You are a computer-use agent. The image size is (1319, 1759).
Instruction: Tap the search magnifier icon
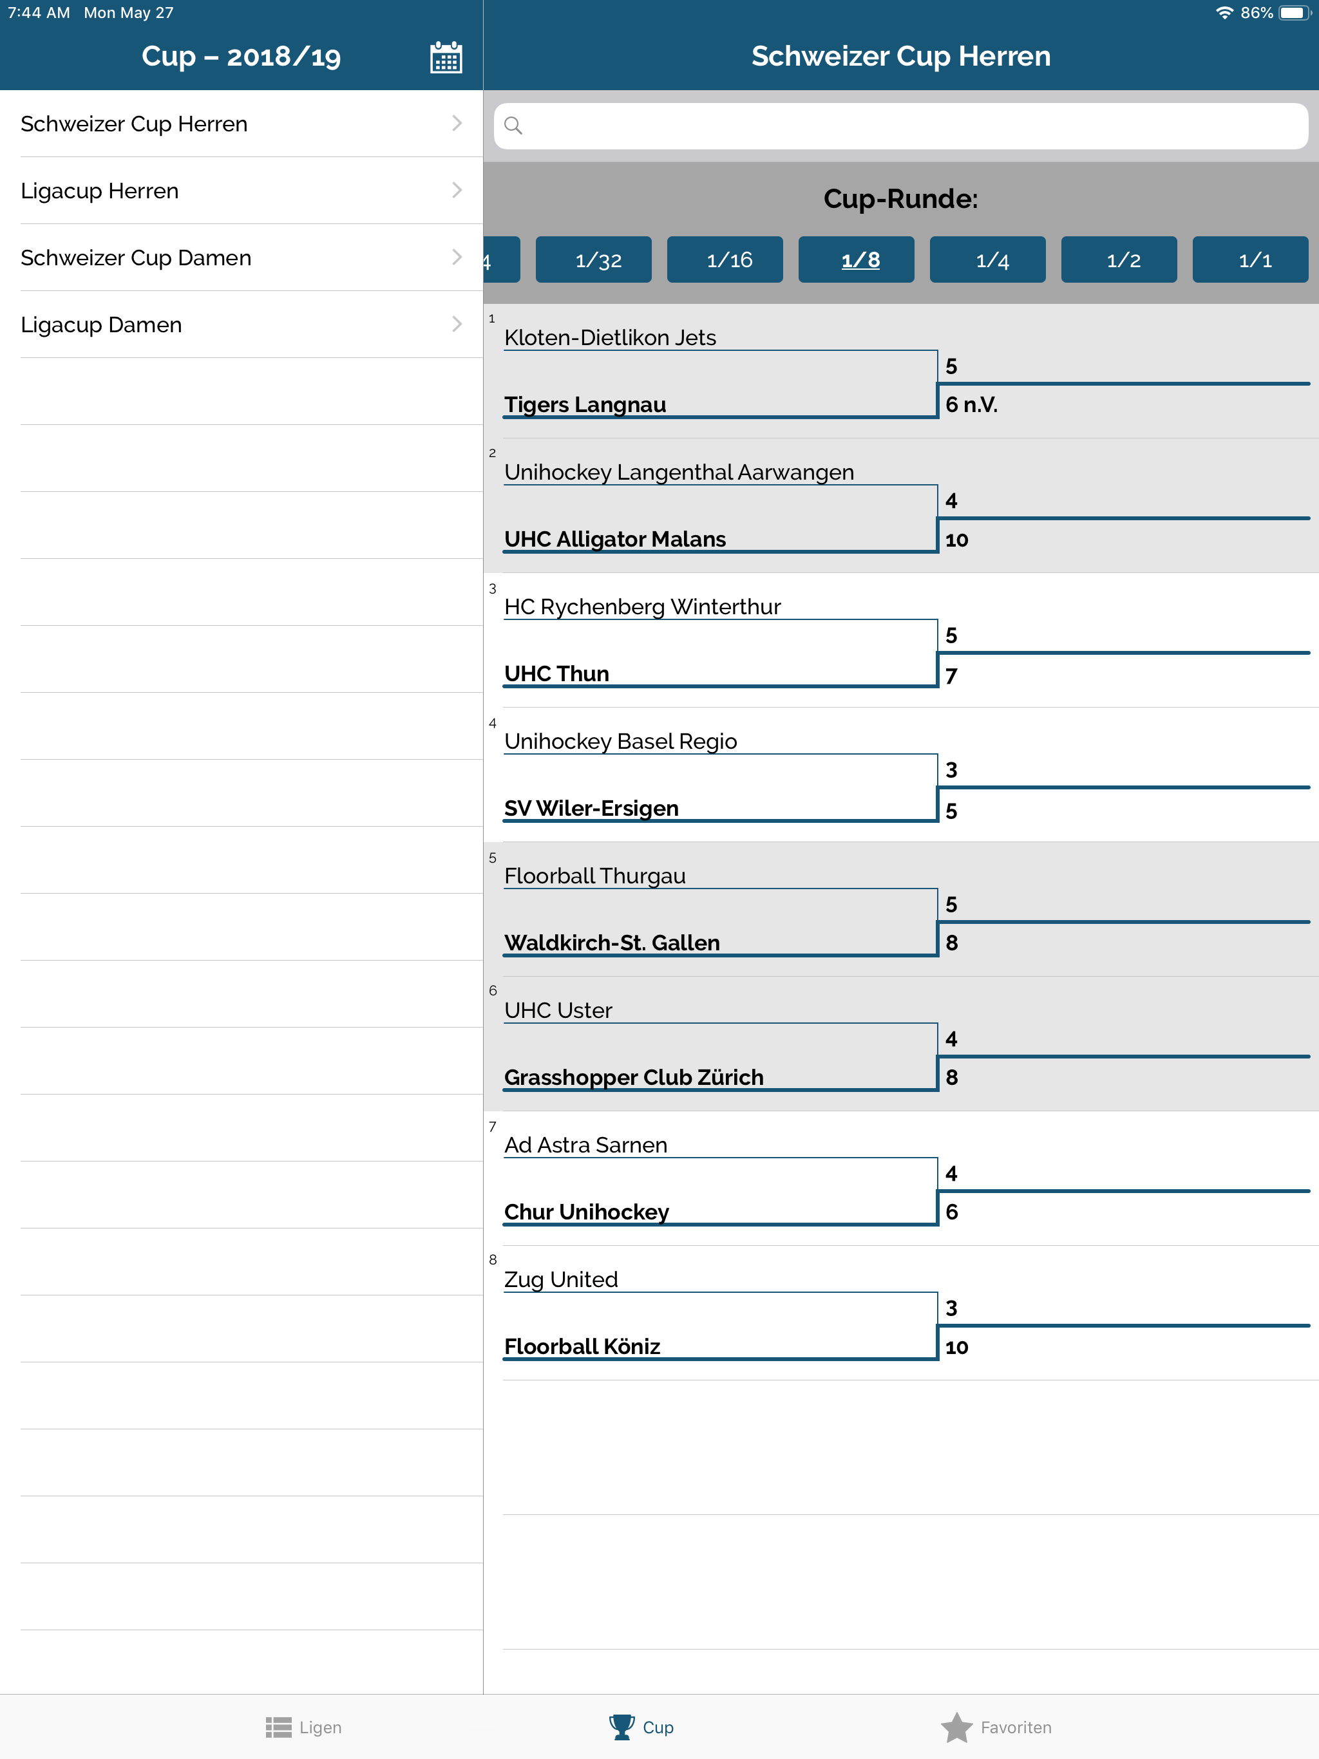pyautogui.click(x=513, y=126)
